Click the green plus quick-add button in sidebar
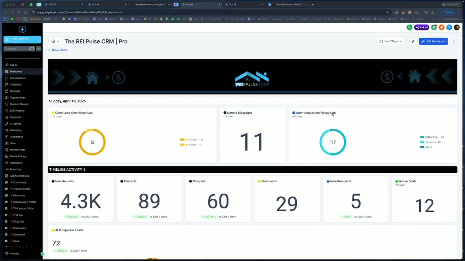Viewport: 465px width, 261px height. pyautogui.click(x=39, y=49)
